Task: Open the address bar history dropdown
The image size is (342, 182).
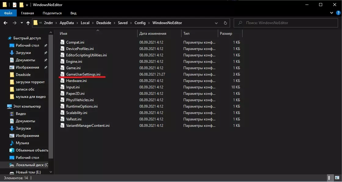Action: click(x=217, y=23)
